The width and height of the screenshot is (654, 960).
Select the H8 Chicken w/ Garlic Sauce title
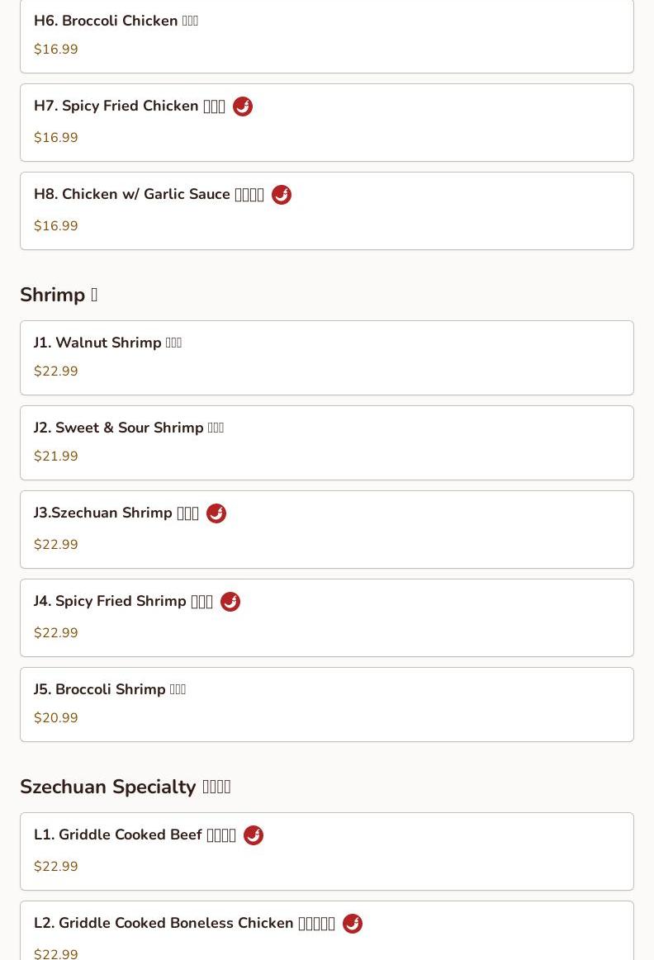pyautogui.click(x=149, y=195)
